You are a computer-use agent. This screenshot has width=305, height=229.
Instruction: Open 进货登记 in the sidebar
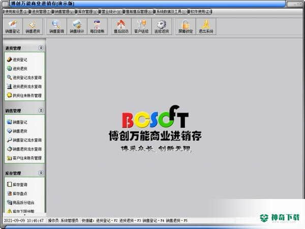[x=17, y=60]
